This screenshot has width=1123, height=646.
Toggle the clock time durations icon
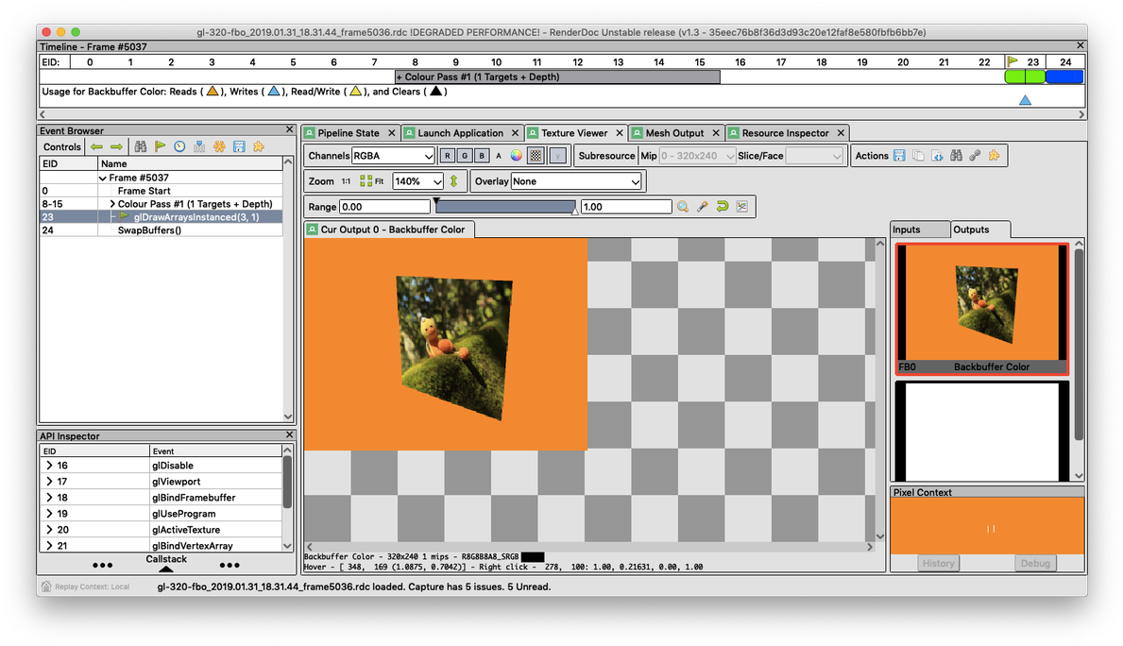(x=179, y=146)
